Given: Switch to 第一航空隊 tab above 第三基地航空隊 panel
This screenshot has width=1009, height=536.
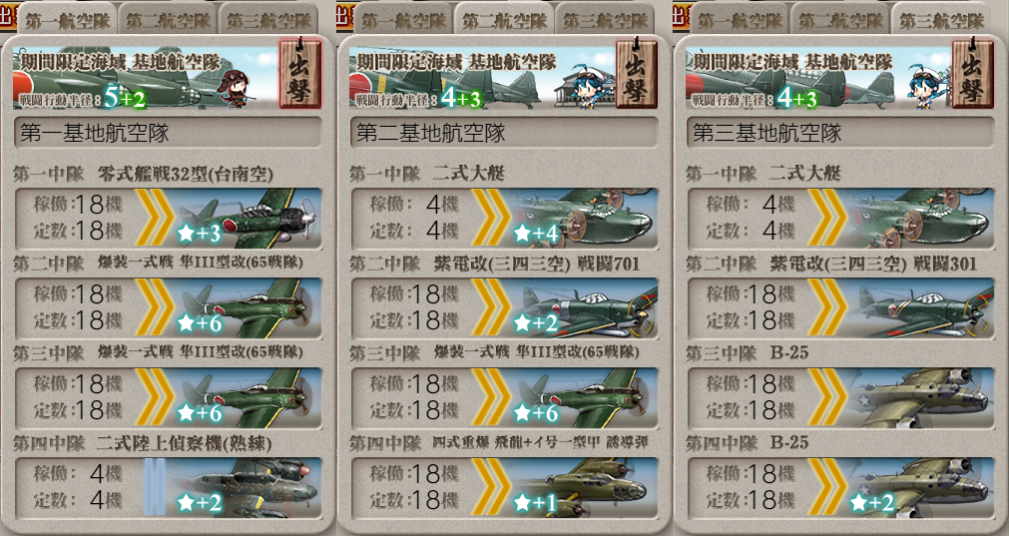Looking at the screenshot, I should coord(740,20).
